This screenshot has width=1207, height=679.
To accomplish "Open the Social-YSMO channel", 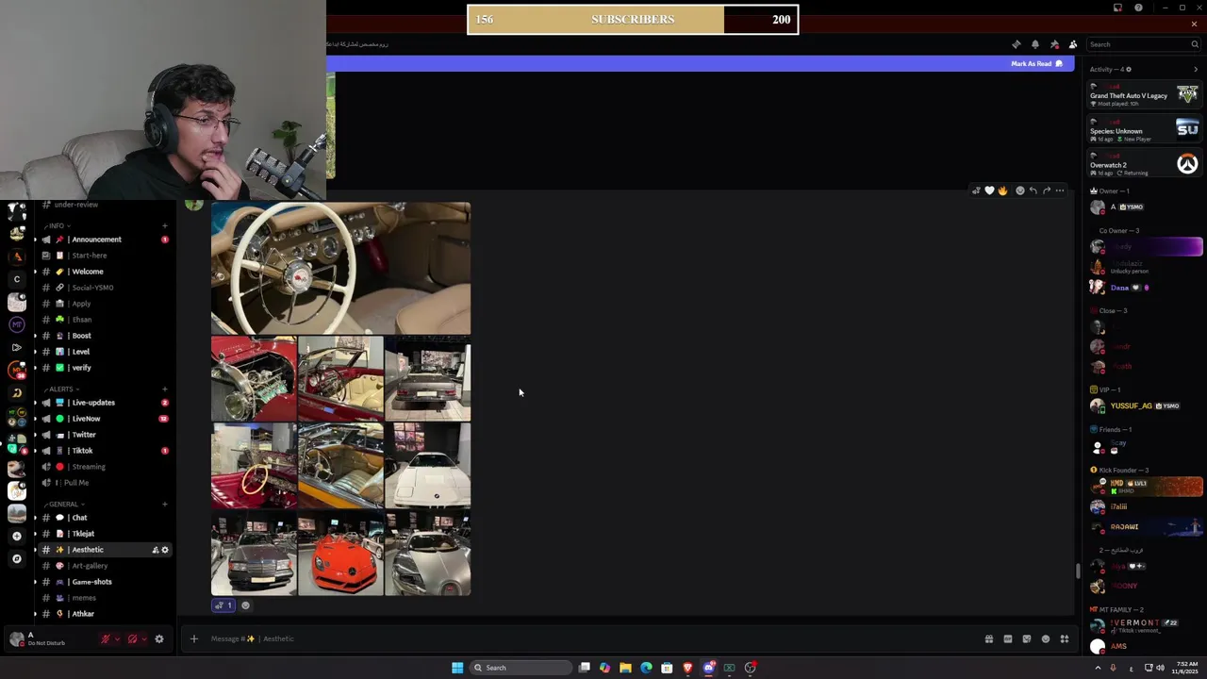I will pyautogui.click(x=104, y=288).
